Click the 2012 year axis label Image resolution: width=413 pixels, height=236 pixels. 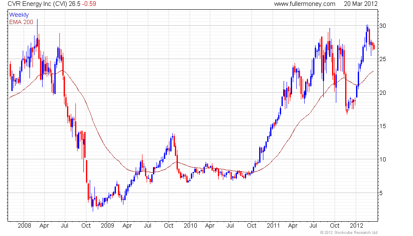point(357,225)
